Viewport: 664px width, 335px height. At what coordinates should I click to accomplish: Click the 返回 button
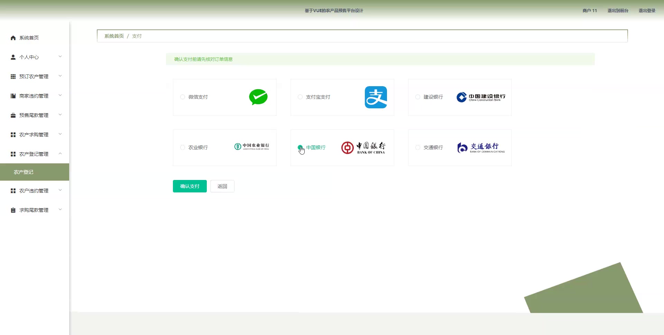click(x=222, y=186)
